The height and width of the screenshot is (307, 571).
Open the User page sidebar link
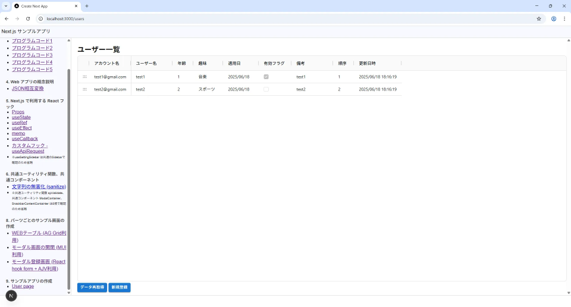click(x=23, y=286)
